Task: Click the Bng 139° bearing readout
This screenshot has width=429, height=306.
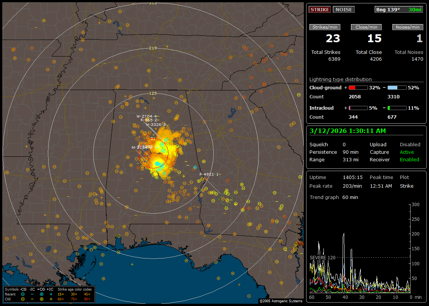Action: [x=388, y=9]
